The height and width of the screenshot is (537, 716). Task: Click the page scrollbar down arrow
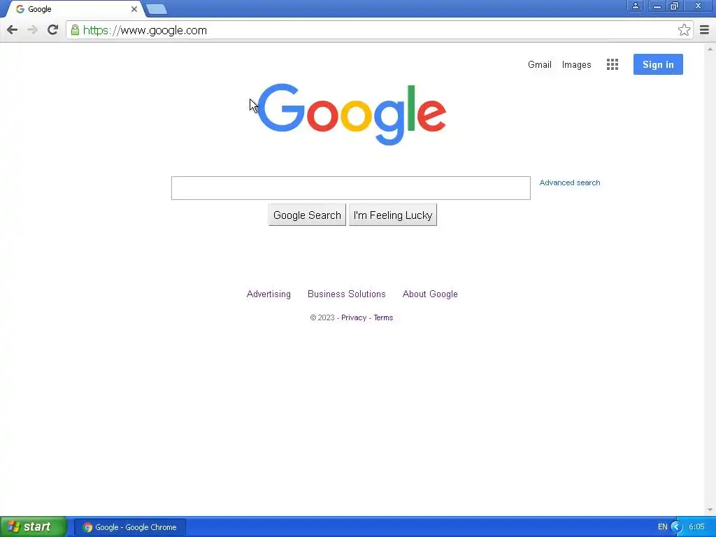[x=710, y=510]
